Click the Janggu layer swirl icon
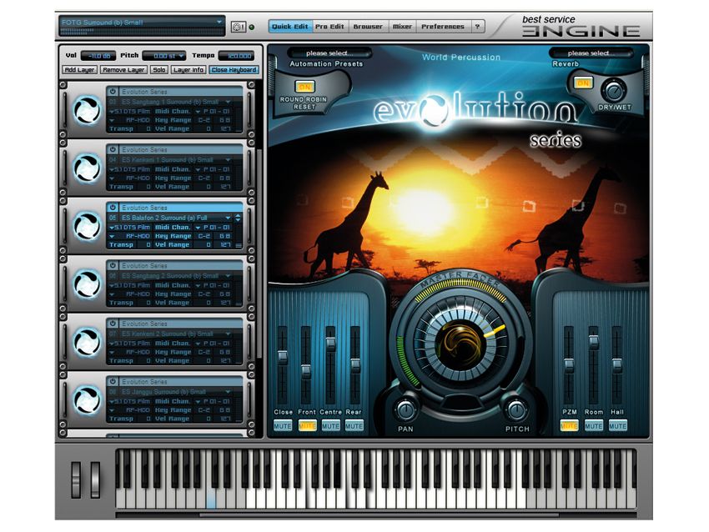Viewport: 709px width, 532px height. pos(88,399)
